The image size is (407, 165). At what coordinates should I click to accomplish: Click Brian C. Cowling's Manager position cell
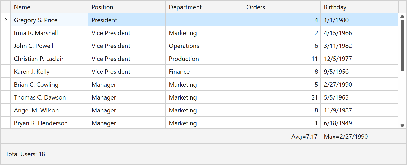coord(104,85)
